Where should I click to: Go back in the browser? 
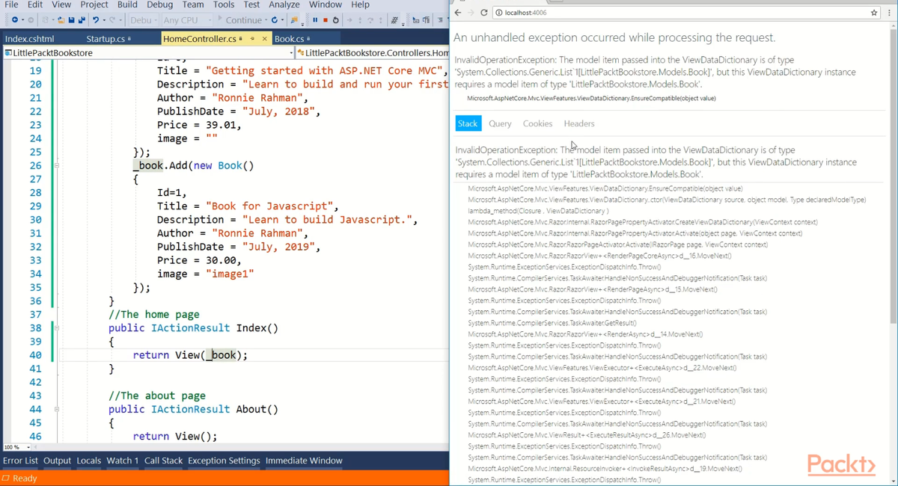(x=458, y=13)
